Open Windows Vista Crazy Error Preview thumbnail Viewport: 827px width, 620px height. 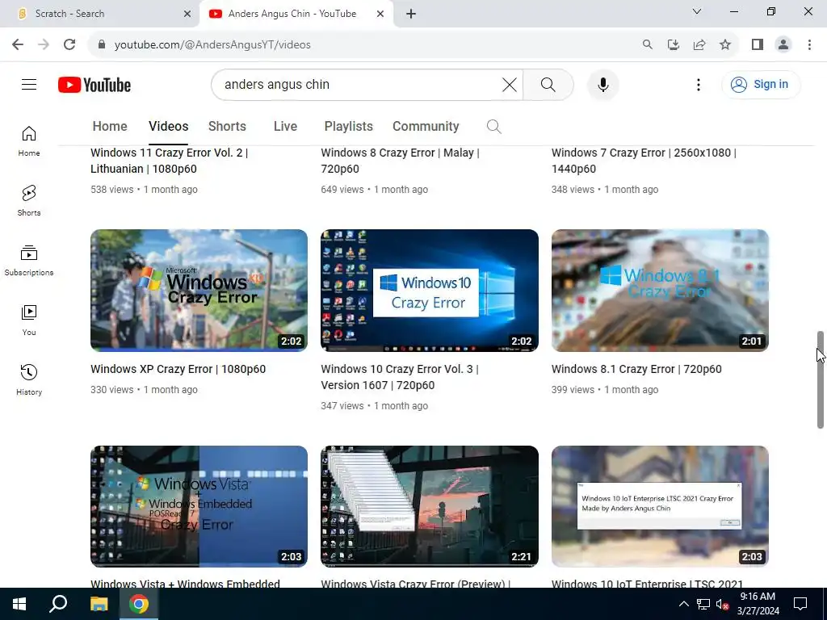[x=430, y=507]
